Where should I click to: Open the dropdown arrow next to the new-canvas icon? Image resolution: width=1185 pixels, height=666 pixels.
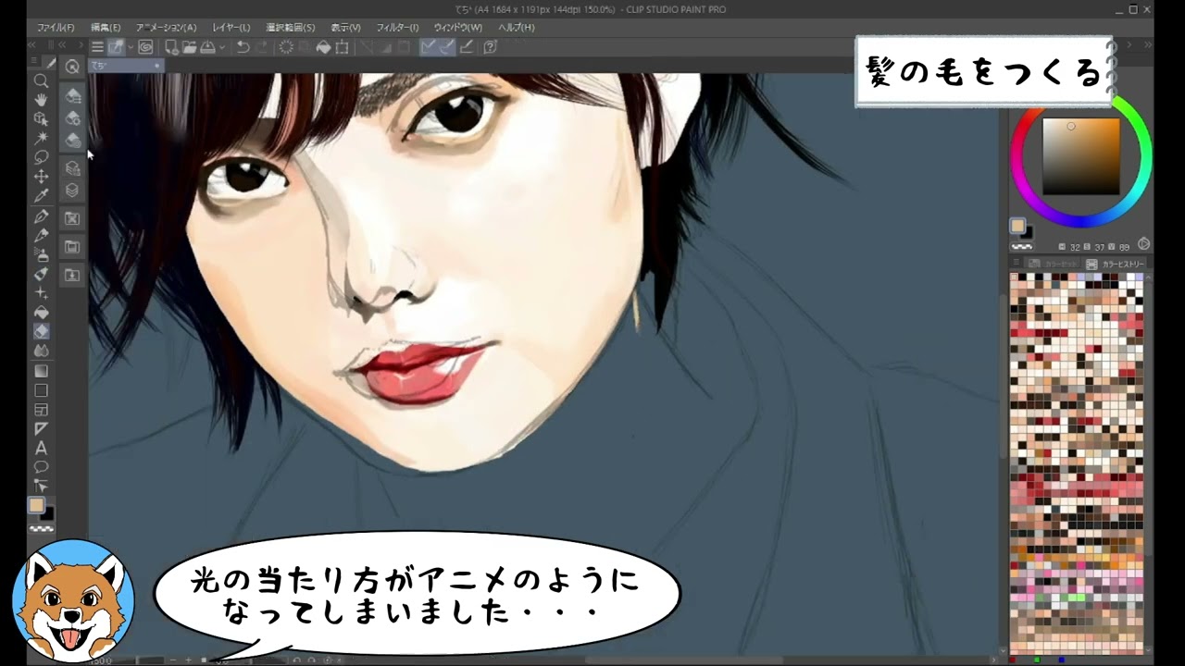point(131,47)
